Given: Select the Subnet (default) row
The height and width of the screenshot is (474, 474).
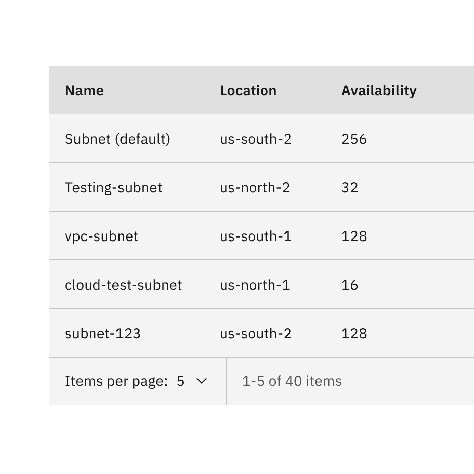Looking at the screenshot, I should click(x=261, y=139).
